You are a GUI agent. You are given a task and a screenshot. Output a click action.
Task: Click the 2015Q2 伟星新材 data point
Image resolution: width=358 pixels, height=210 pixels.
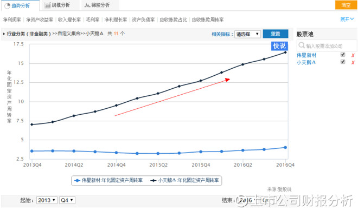[x=158, y=154]
